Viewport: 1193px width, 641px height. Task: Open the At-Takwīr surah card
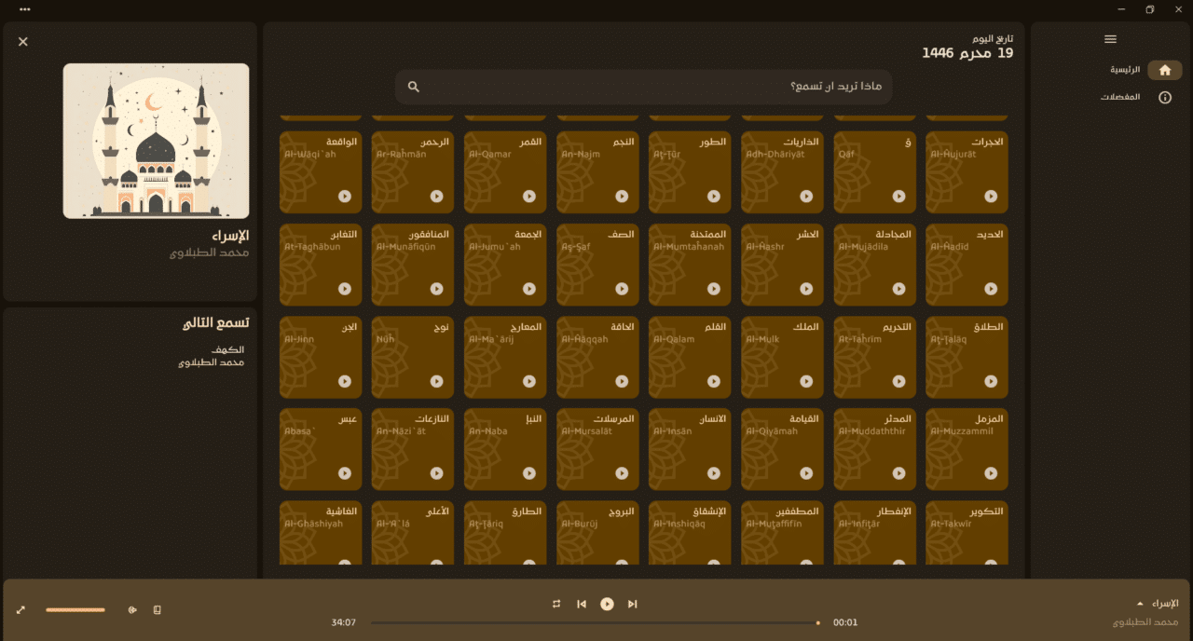967,534
